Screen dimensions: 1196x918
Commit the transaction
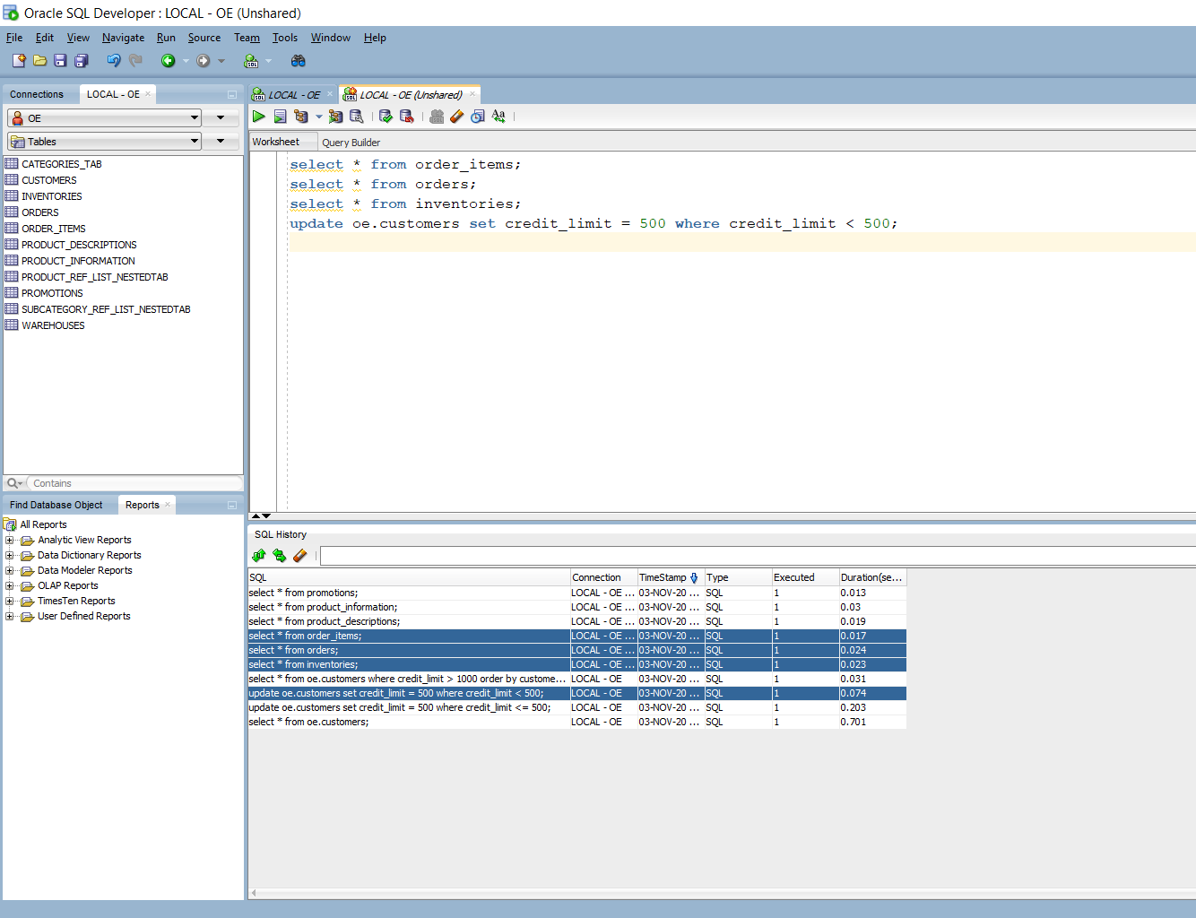pyautogui.click(x=385, y=117)
